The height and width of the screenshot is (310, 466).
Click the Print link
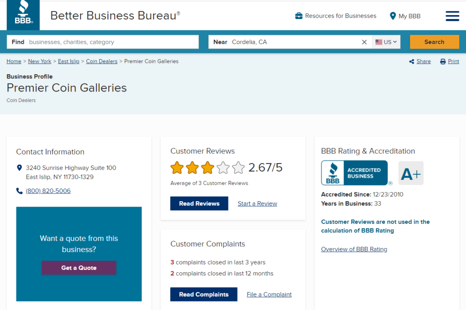coord(454,61)
